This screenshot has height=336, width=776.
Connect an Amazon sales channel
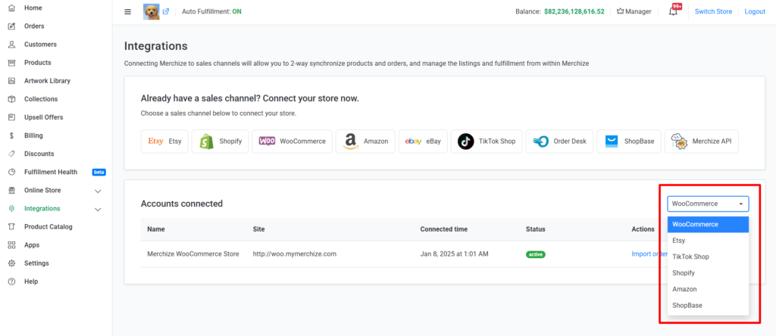365,142
